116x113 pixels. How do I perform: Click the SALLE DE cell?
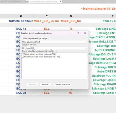pyautogui.click(x=102, y=42)
